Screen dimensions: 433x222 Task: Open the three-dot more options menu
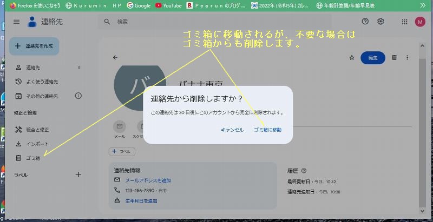click(x=408, y=57)
